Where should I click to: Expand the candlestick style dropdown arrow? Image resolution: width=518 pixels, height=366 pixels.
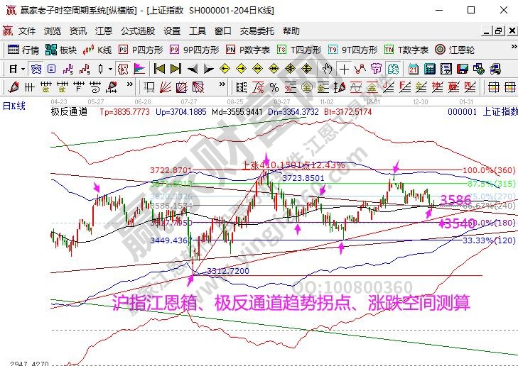(110, 70)
